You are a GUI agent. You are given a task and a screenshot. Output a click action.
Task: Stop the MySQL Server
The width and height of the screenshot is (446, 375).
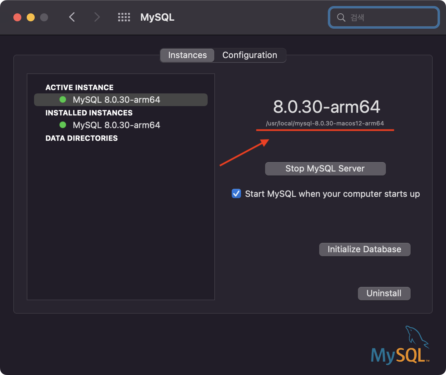click(x=325, y=168)
